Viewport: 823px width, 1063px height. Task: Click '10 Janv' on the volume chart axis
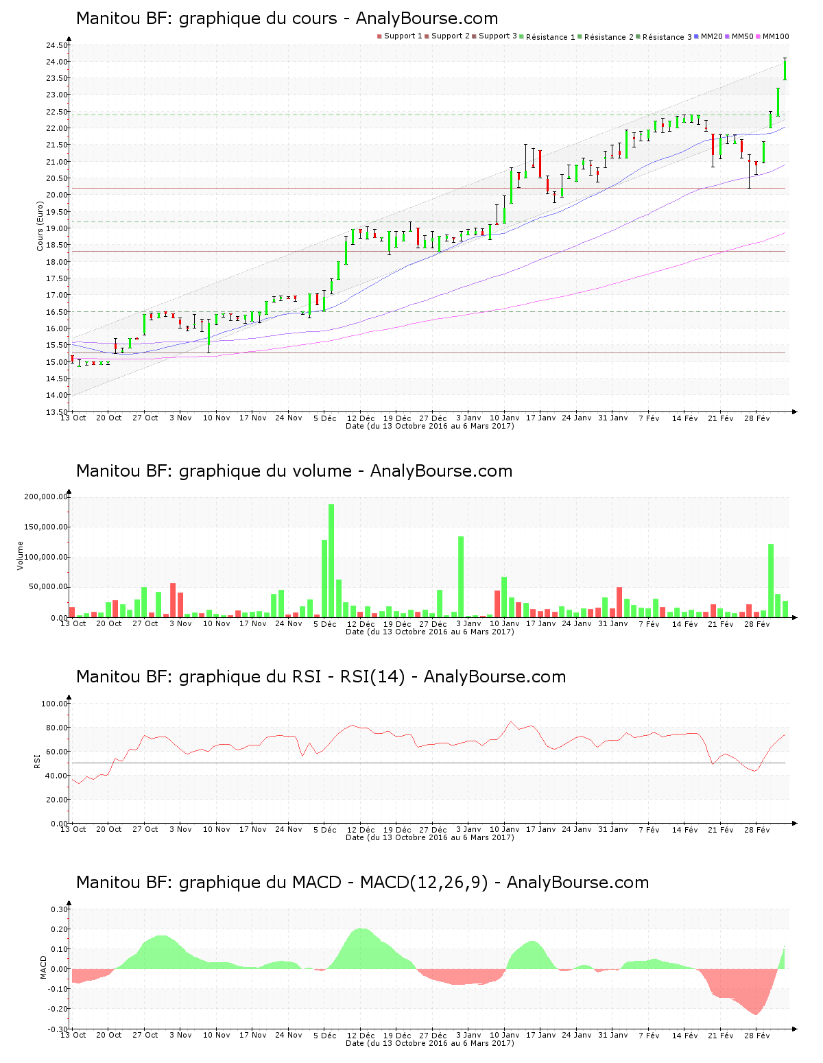click(x=504, y=623)
